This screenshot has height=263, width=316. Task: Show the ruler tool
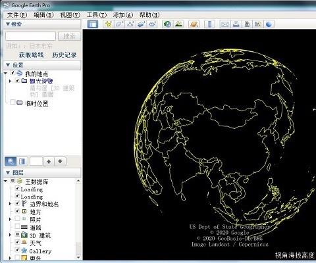pyautogui.click(x=209, y=24)
